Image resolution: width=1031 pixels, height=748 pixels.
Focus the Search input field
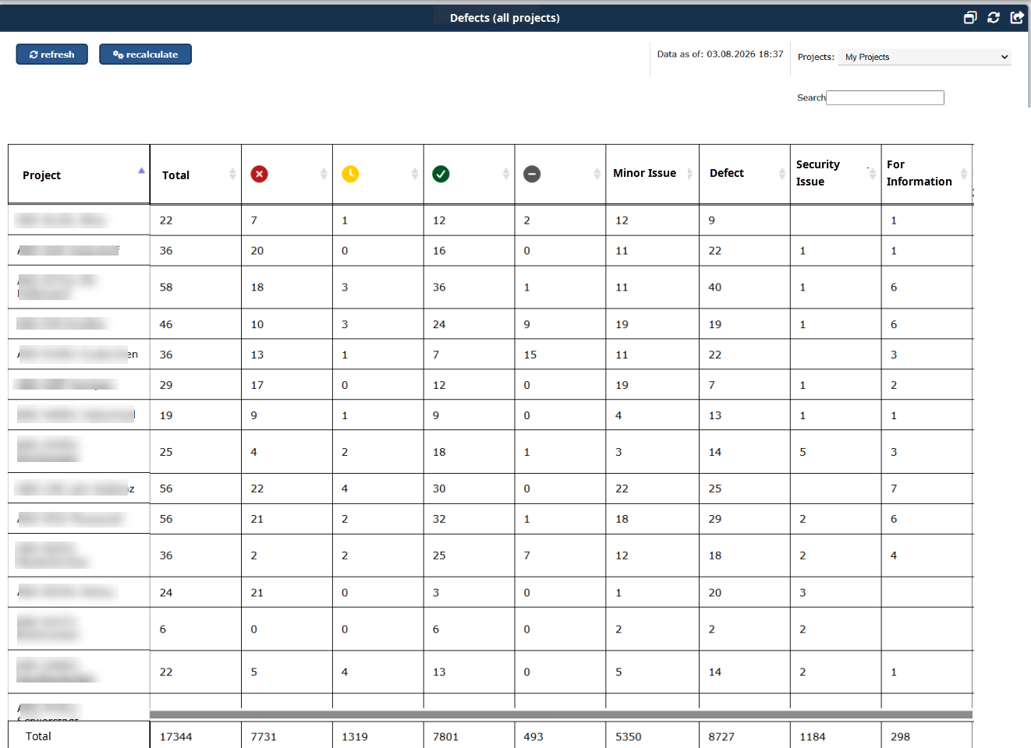coord(885,97)
